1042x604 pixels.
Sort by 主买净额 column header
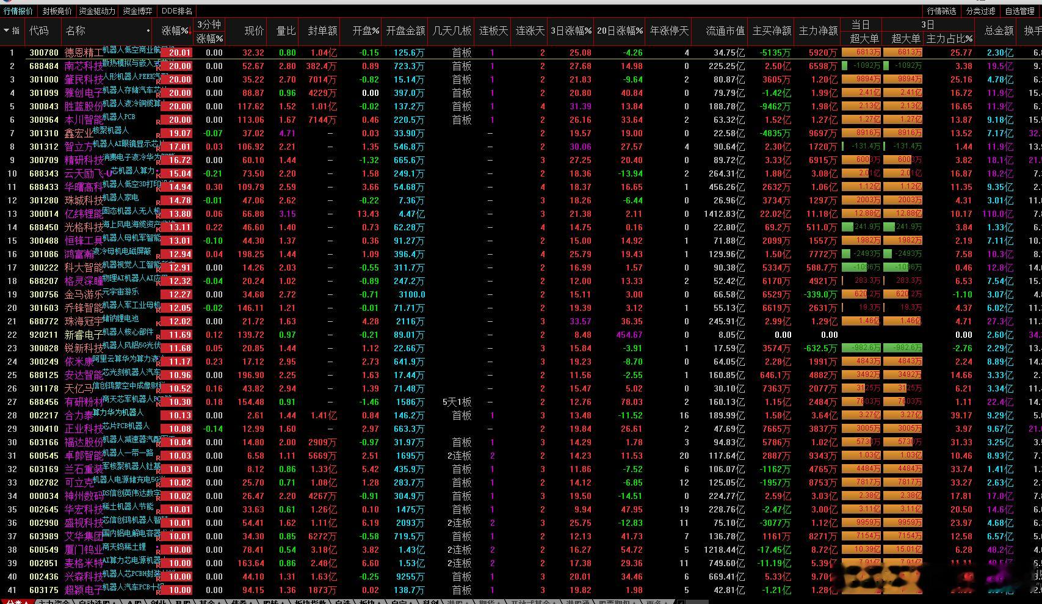click(x=772, y=31)
